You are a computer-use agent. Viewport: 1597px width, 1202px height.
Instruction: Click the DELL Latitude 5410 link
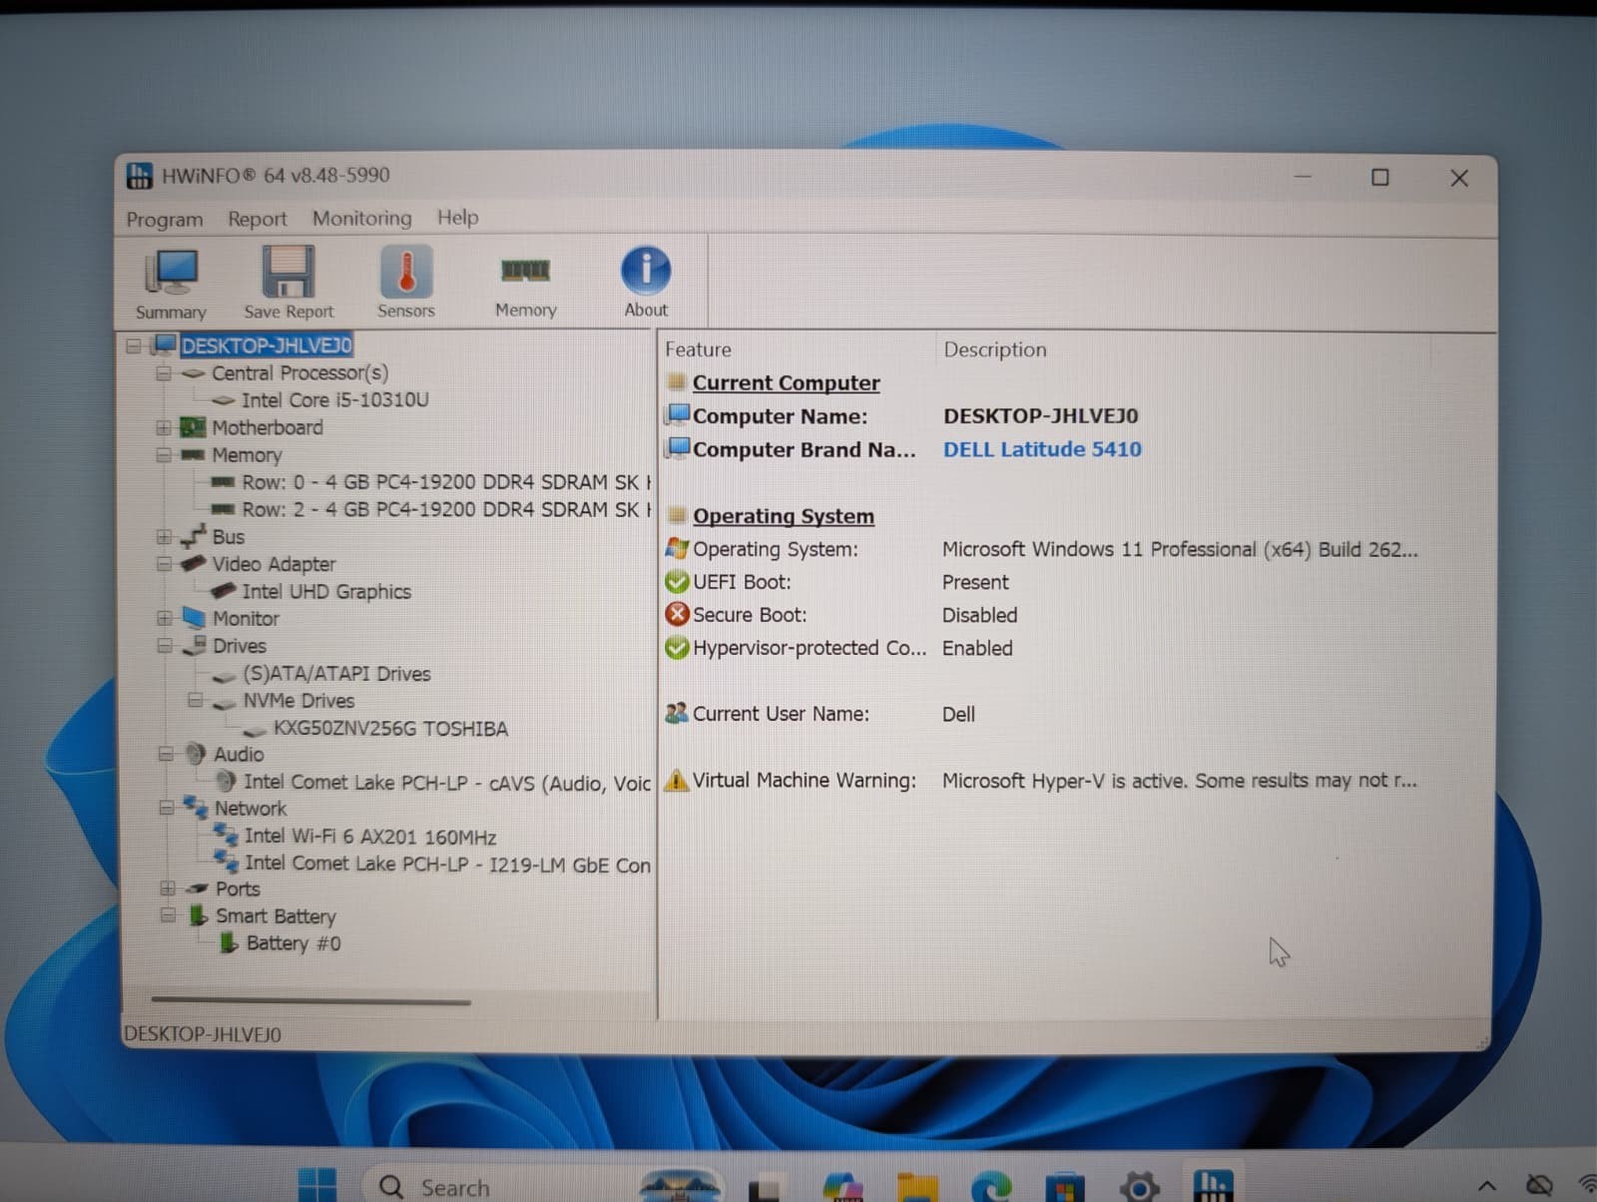click(x=1042, y=449)
